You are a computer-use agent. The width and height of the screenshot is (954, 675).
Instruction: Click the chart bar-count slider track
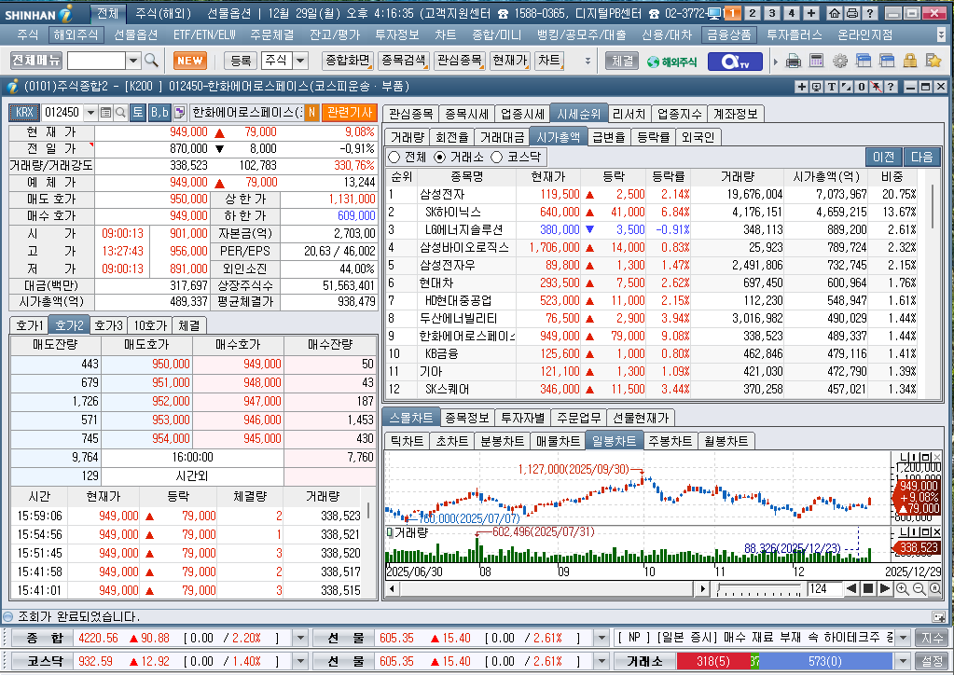(x=759, y=588)
